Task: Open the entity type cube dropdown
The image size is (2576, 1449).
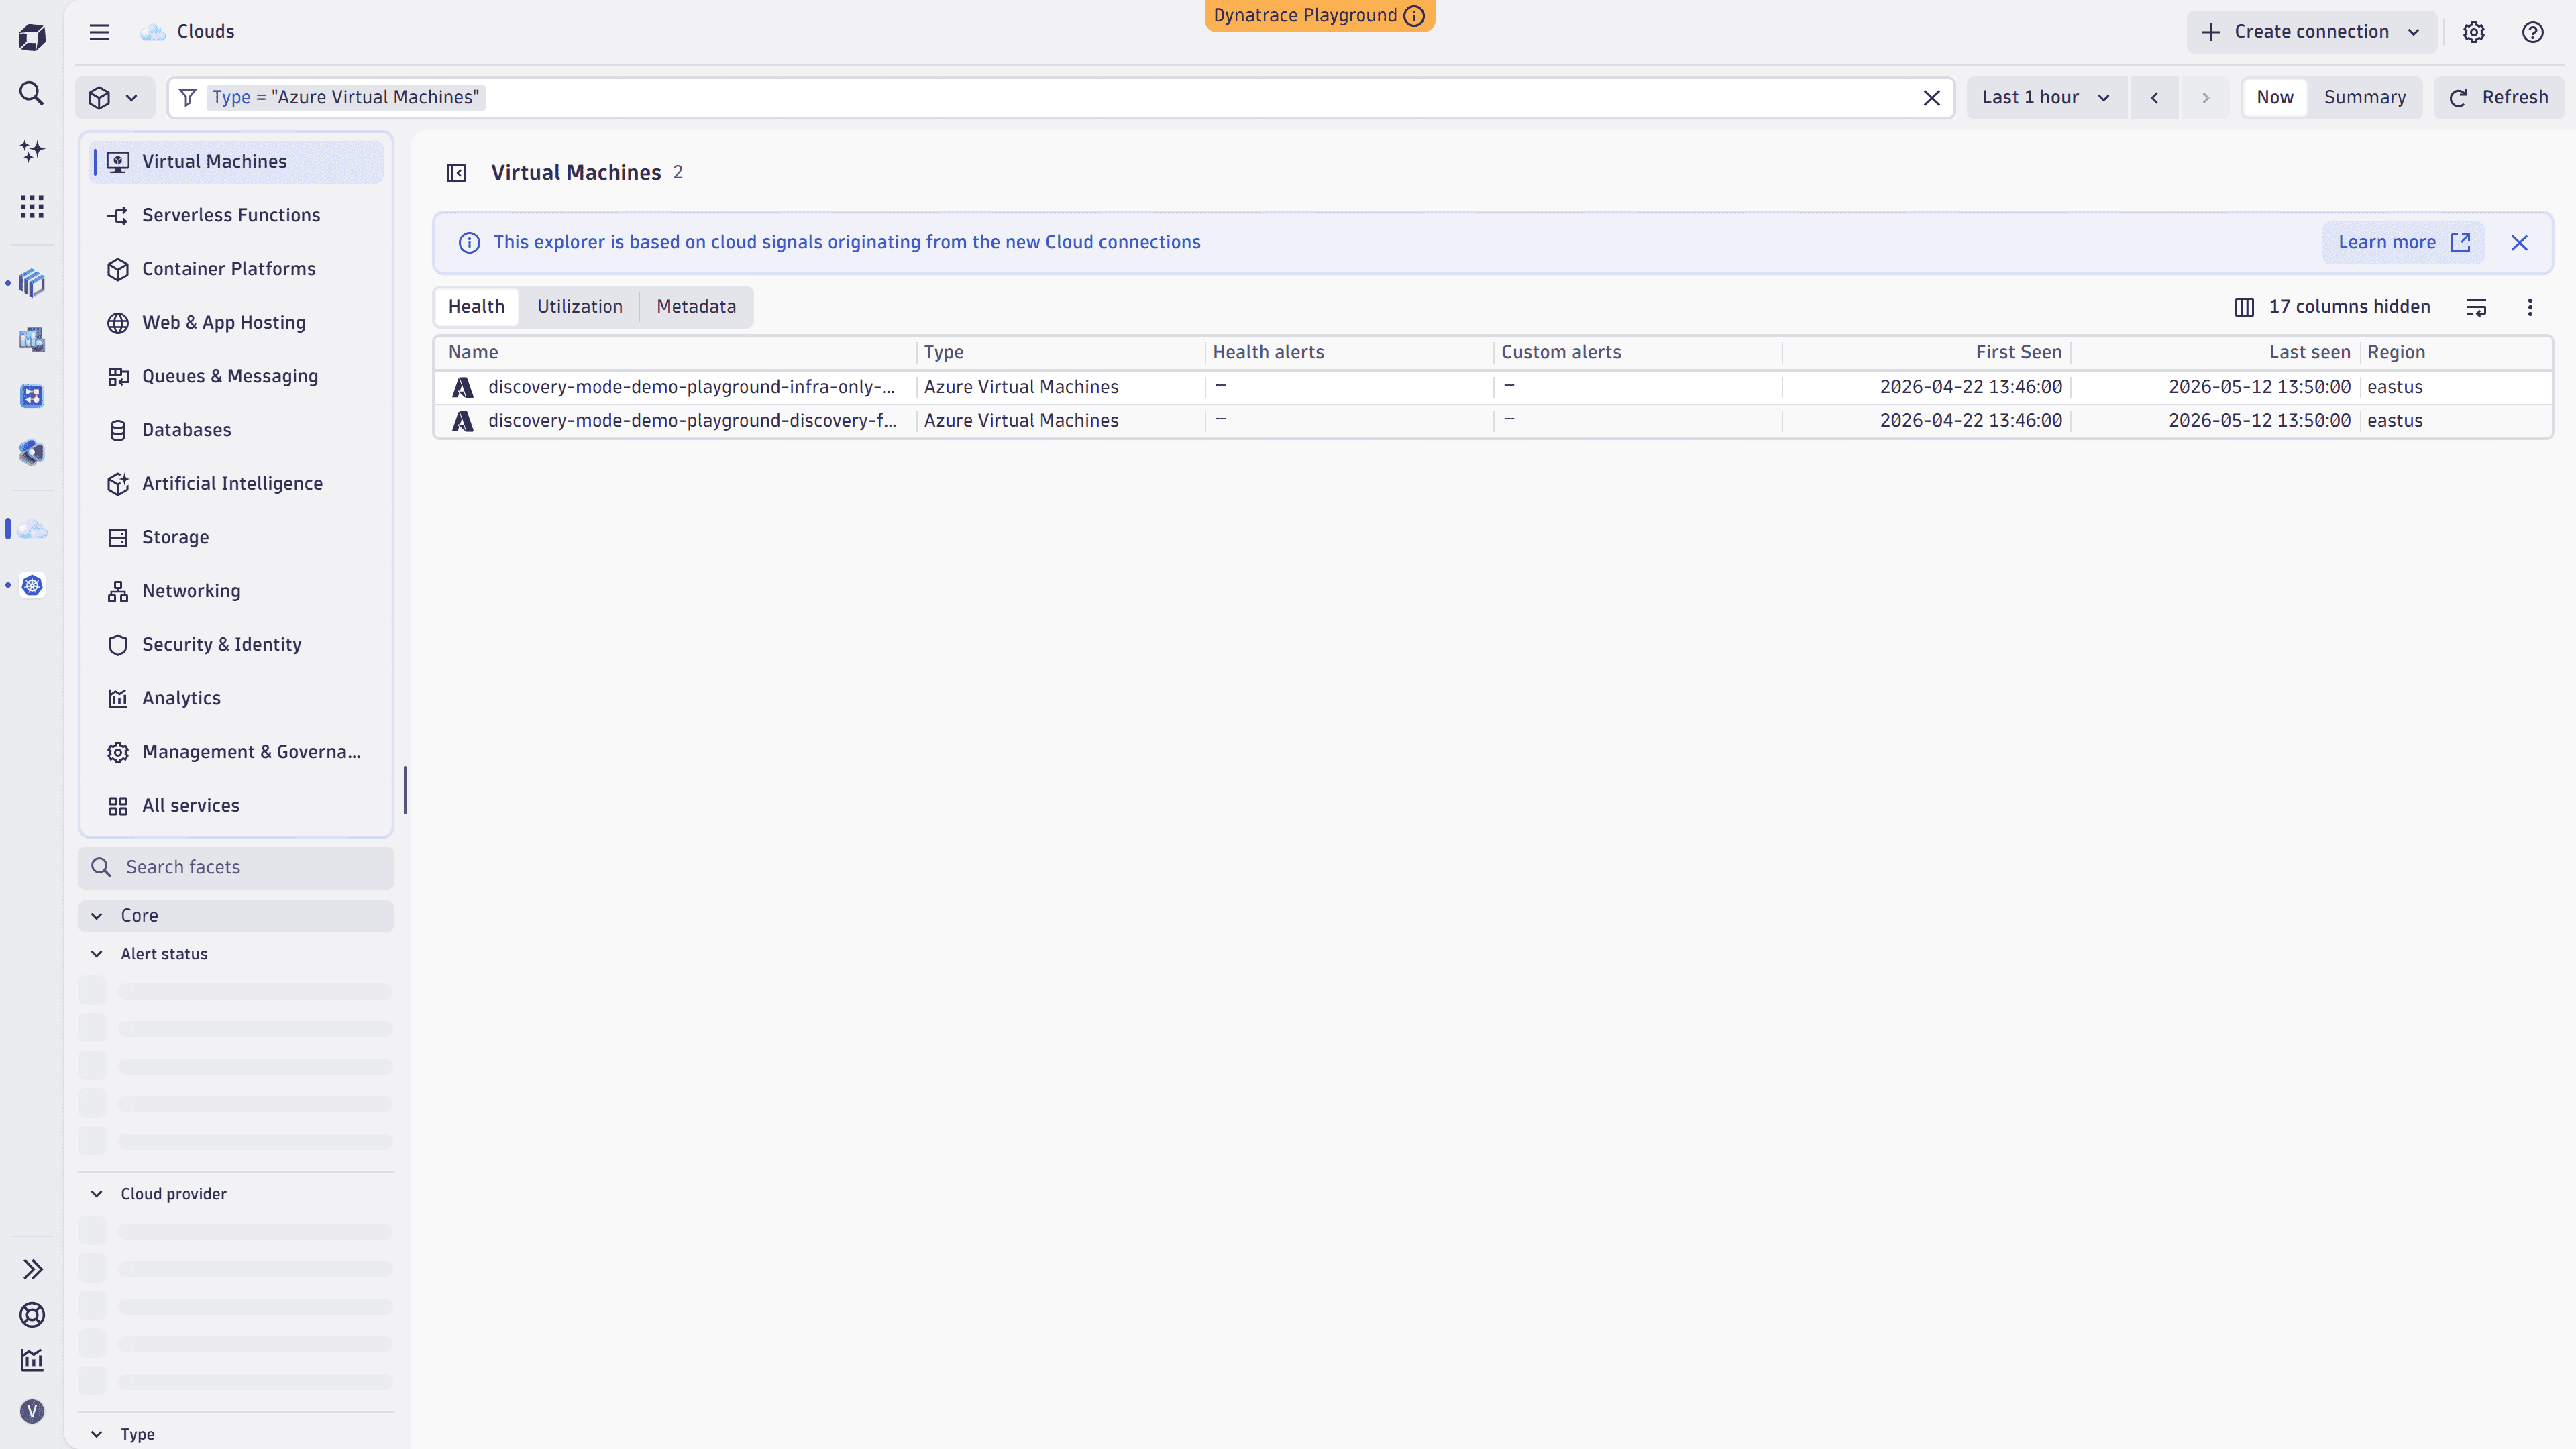Action: pos(114,98)
